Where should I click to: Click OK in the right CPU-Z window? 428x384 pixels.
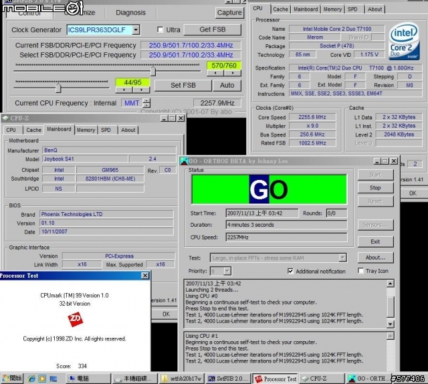click(413, 193)
